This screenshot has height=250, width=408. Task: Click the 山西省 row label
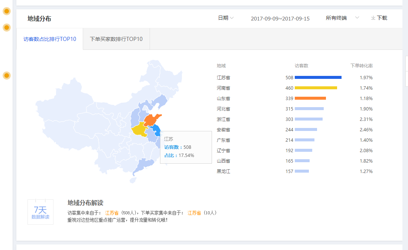pyautogui.click(x=223, y=161)
